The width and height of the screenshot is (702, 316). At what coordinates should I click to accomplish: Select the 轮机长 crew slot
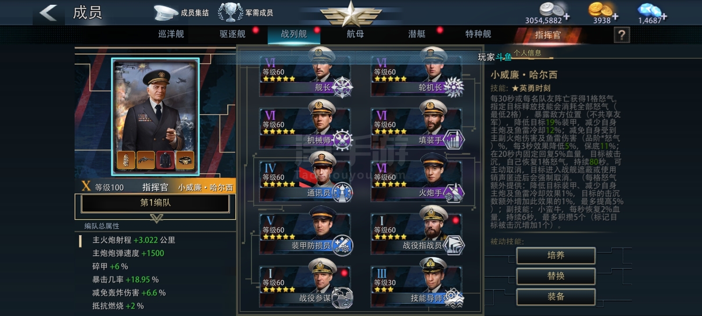[417, 75]
